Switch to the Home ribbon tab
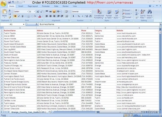Viewport: 162px width, 117px height. [x=12, y=6]
